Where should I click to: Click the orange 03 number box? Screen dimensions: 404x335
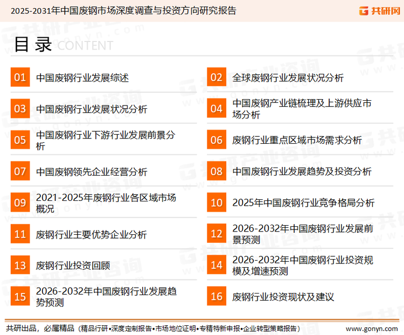(20, 108)
